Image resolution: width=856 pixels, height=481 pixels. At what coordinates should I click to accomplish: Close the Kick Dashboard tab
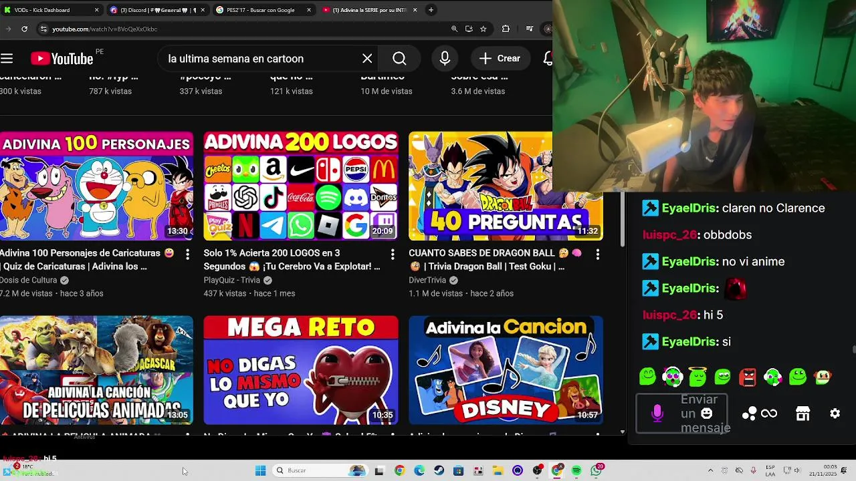click(96, 10)
